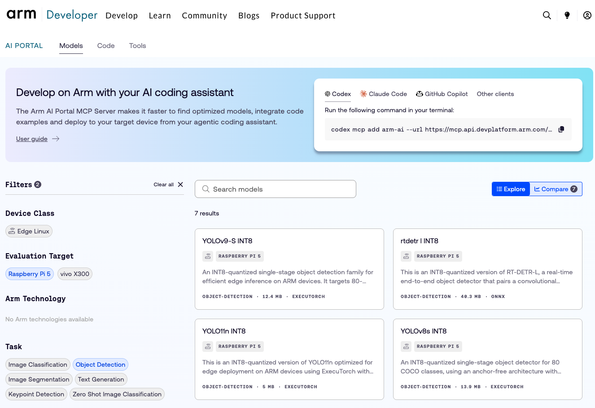Click the Compare view button
595x408 pixels.
pos(556,189)
